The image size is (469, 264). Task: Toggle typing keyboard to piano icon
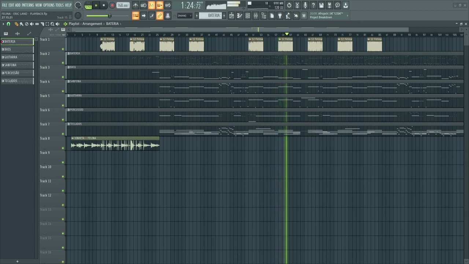(x=136, y=15)
